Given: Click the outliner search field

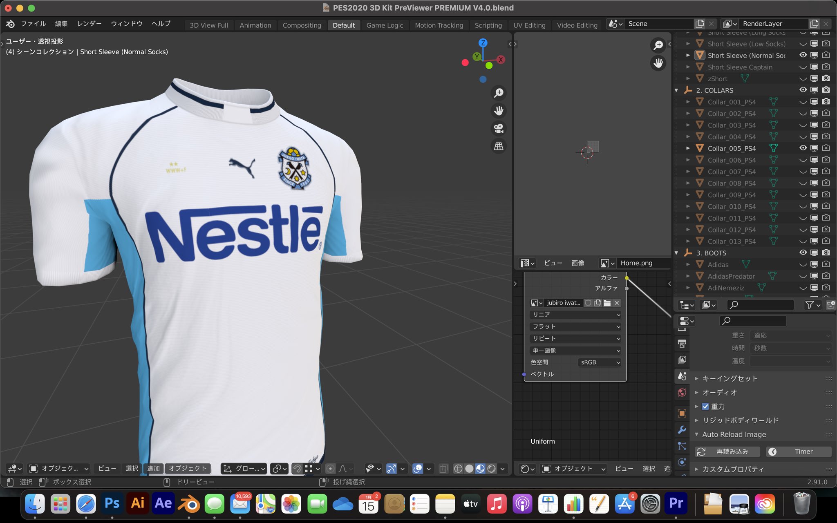Looking at the screenshot, I should 760,305.
